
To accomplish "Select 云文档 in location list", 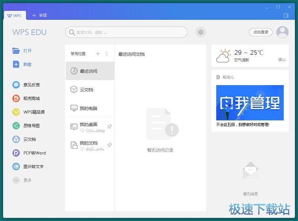I will click(x=90, y=89).
